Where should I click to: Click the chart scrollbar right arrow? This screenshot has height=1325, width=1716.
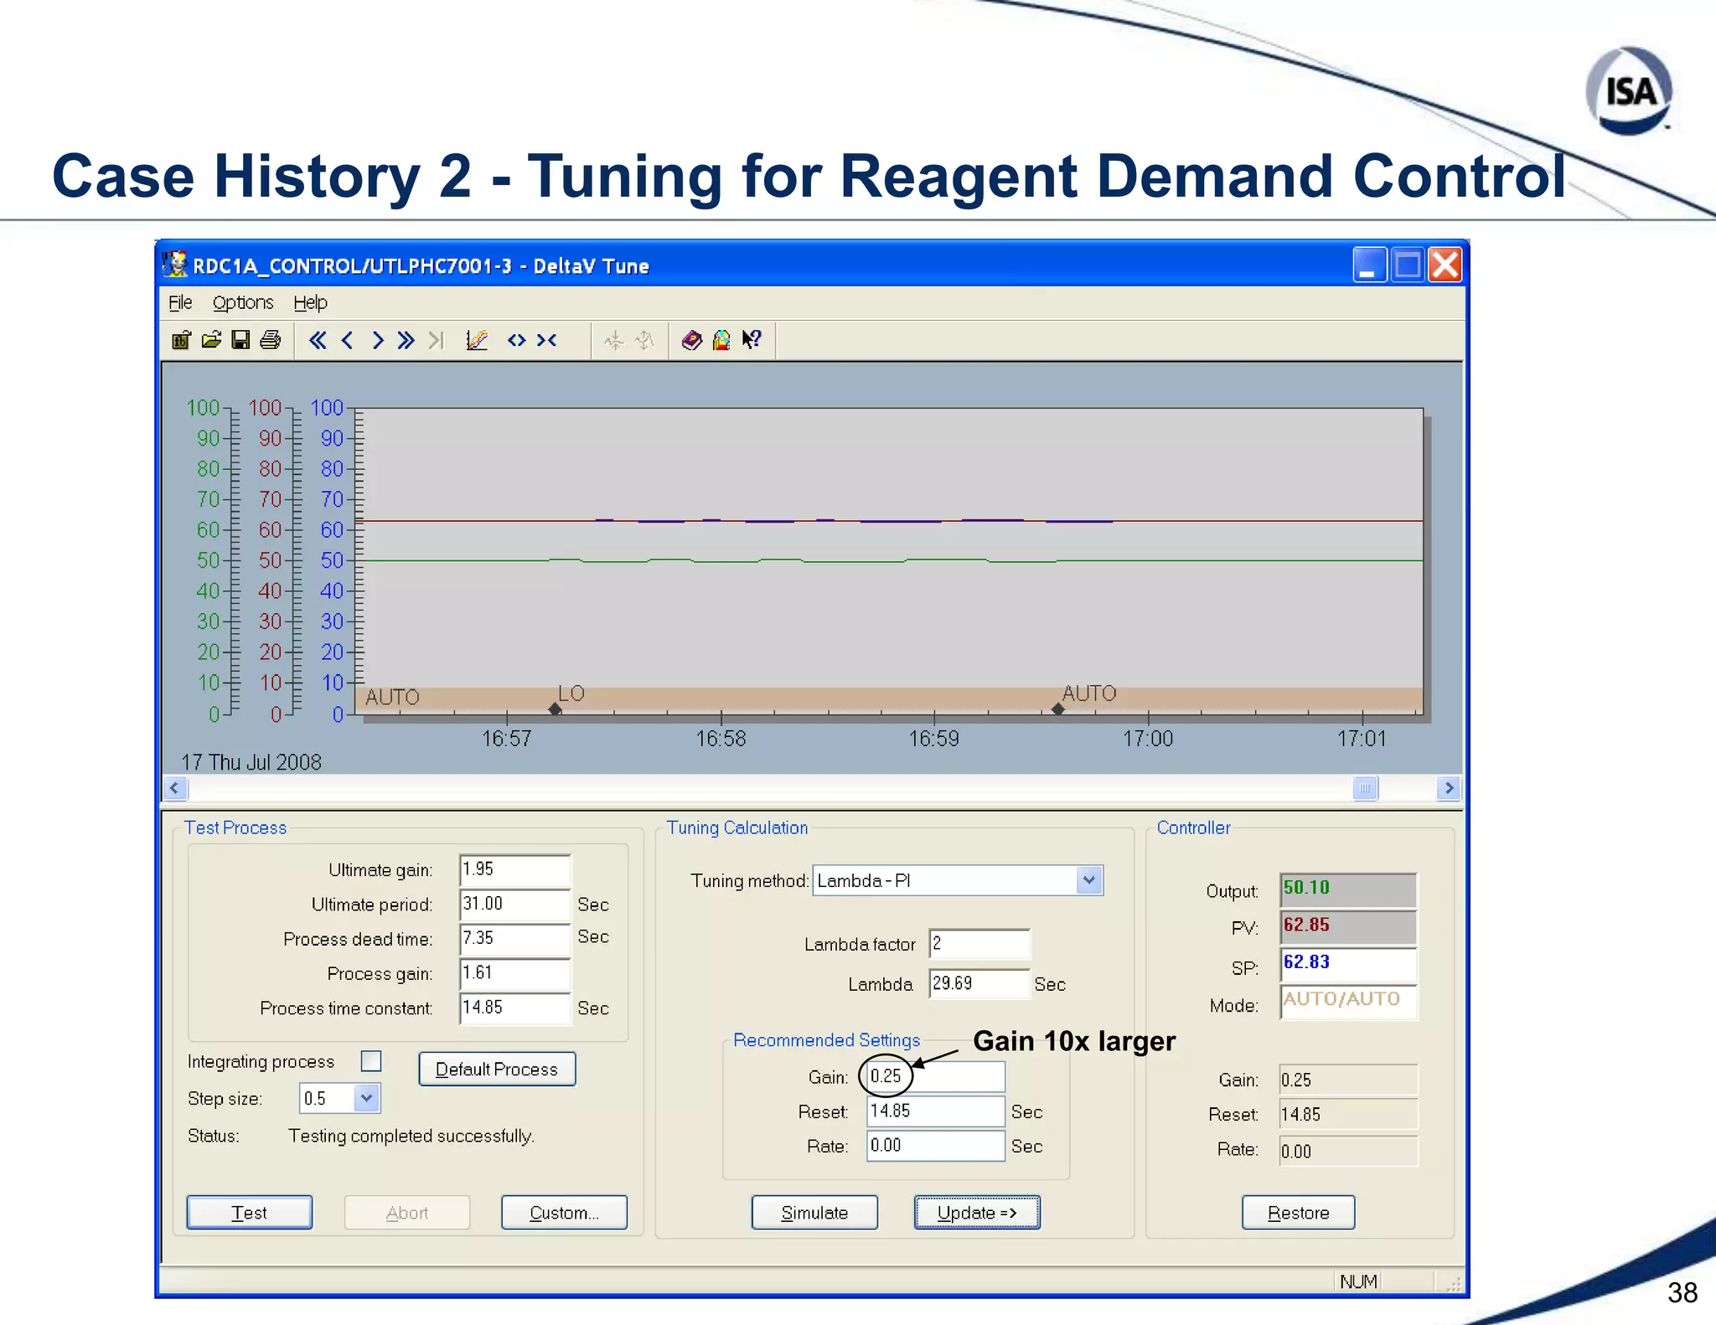pos(1449,788)
